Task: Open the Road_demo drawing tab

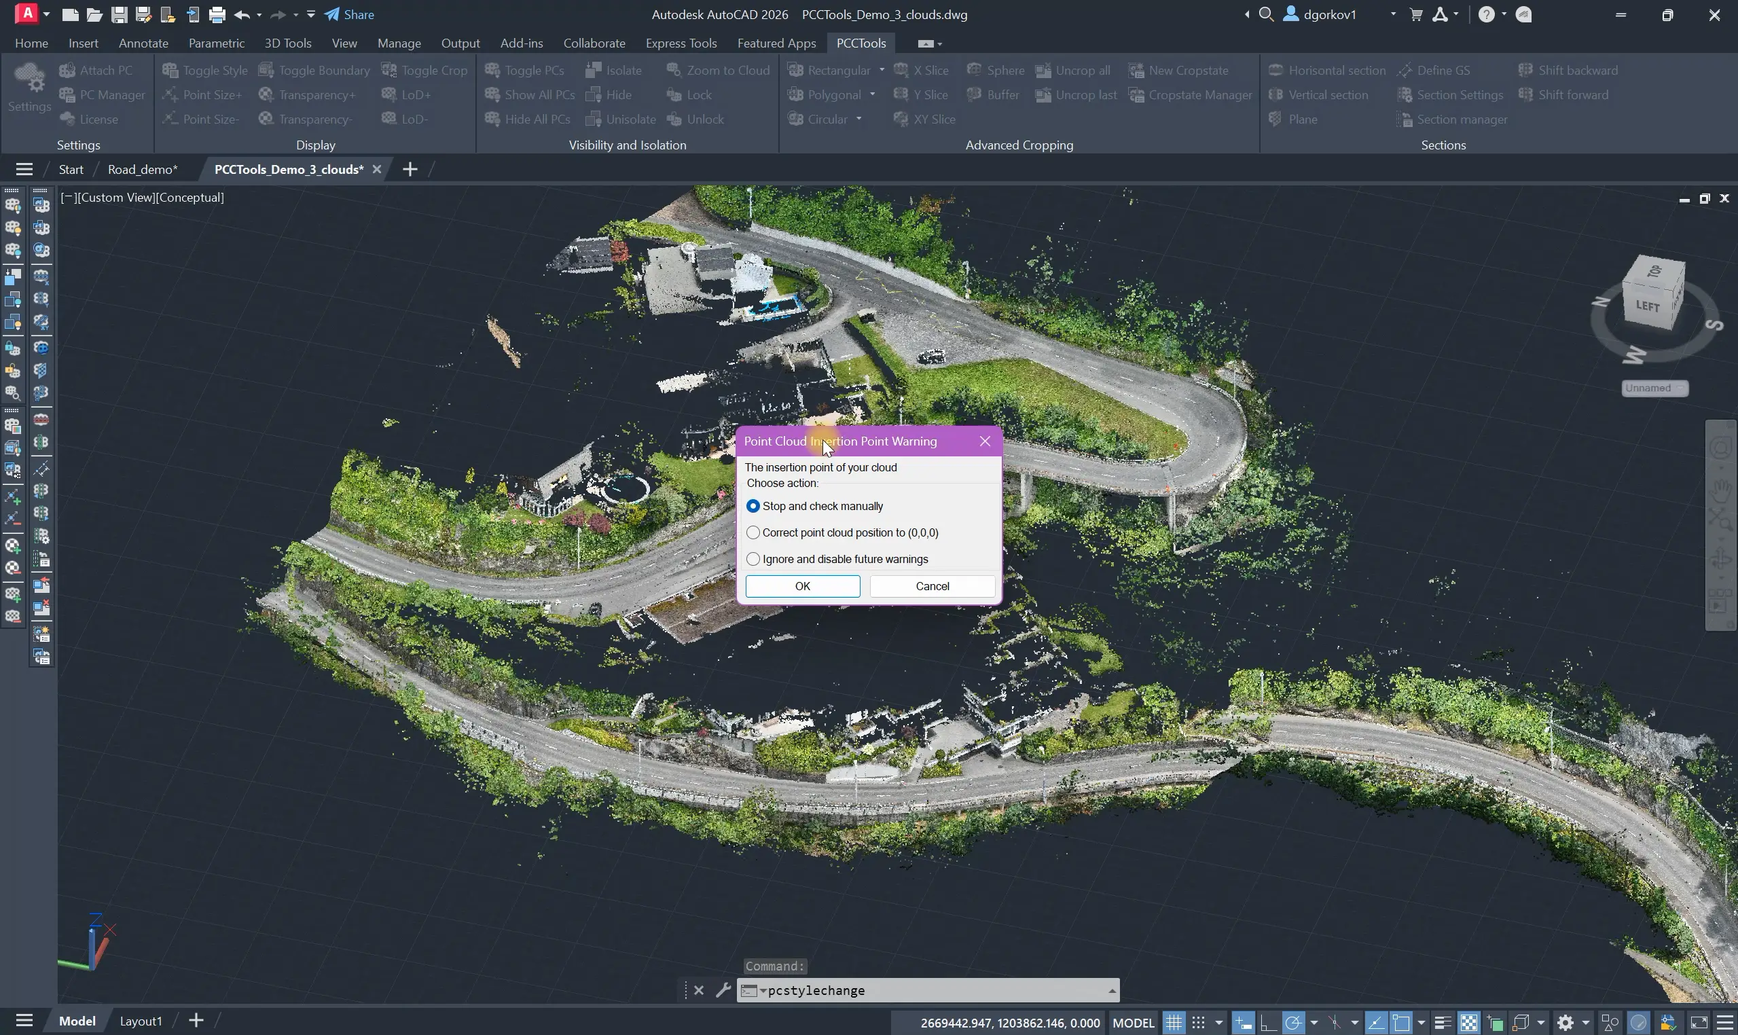Action: pos(142,170)
